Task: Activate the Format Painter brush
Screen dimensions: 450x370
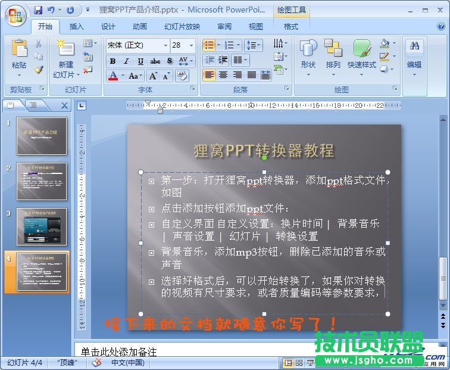Action: tap(39, 69)
